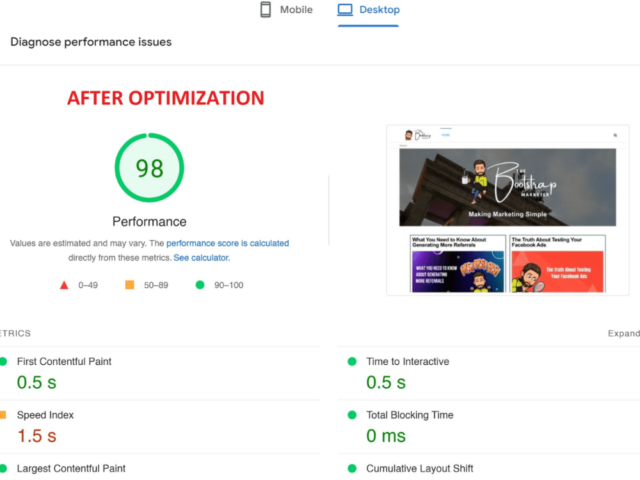Click the orange square 50–89 legend icon
Viewport: 640px width, 480px height.
pos(129,285)
